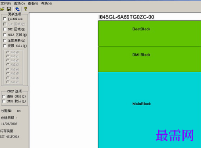Open the 文件(F) menu
Viewport: 201px width, 148px height.
pyautogui.click(x=6, y=3)
